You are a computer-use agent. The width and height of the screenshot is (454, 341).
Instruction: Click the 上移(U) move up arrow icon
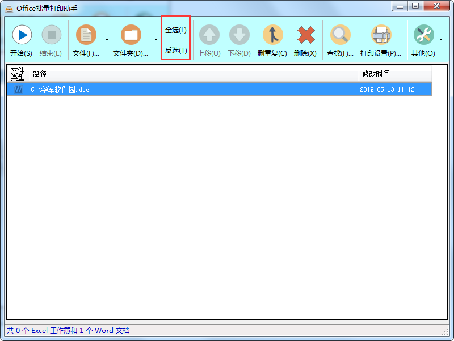point(209,35)
